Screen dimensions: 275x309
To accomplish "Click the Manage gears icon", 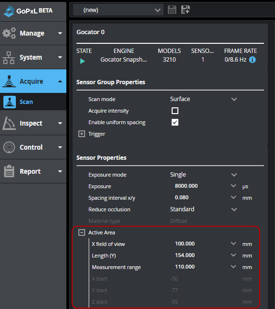I will click(x=9, y=33).
